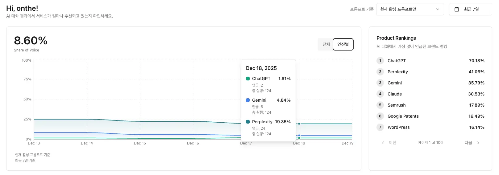The height and width of the screenshot is (175, 499).
Task: Click the next page chevron arrow
Action: coord(478,143)
